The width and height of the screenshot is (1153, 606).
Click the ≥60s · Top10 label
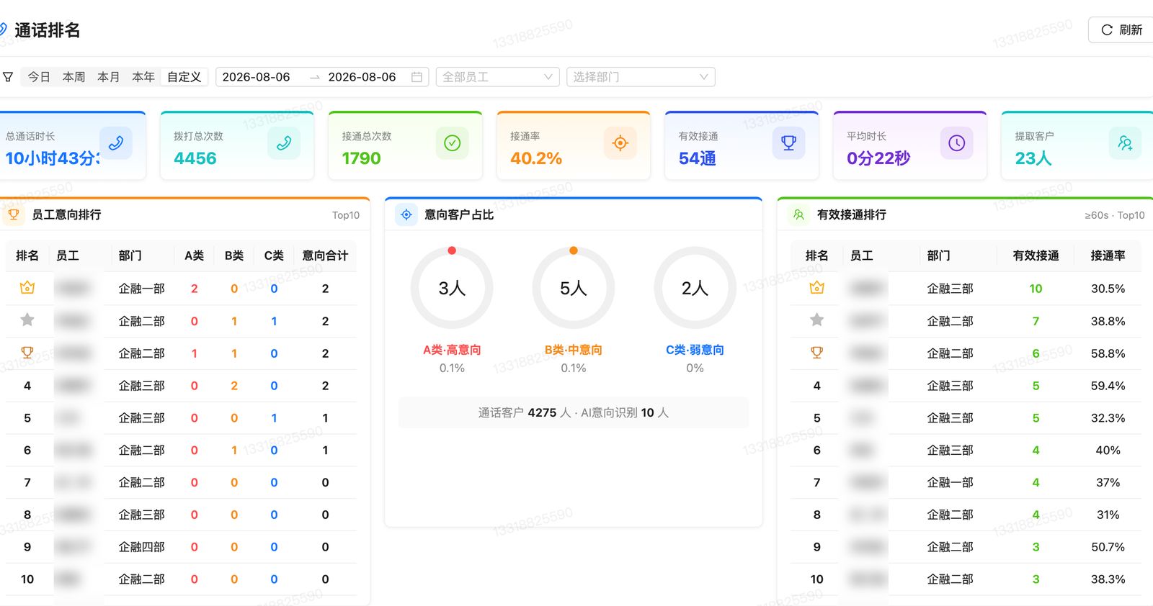pos(1115,215)
